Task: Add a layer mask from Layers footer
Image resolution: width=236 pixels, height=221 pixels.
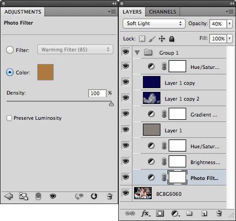Action: pos(160,213)
